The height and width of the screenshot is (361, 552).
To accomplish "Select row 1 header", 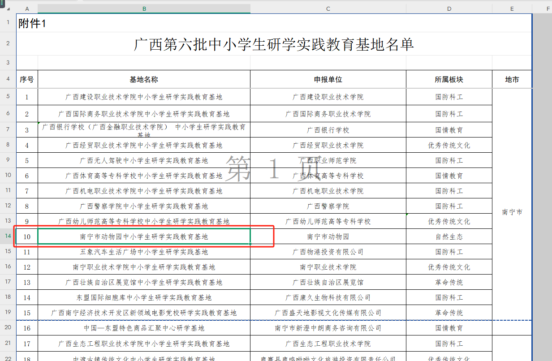I will click(x=8, y=23).
